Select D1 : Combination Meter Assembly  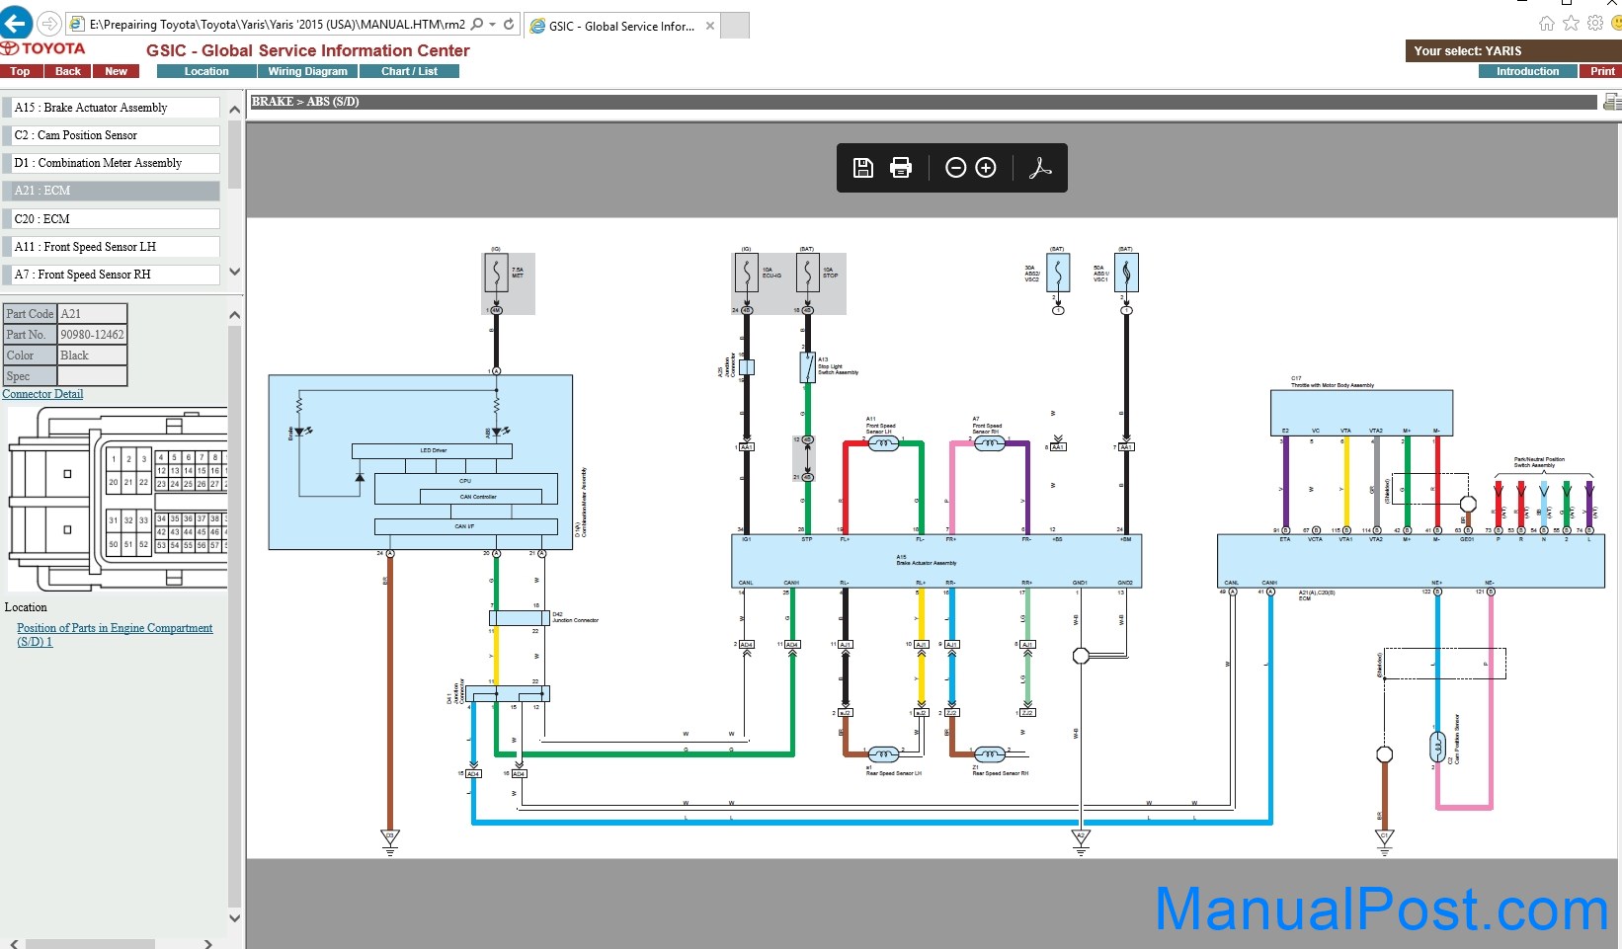[112, 163]
